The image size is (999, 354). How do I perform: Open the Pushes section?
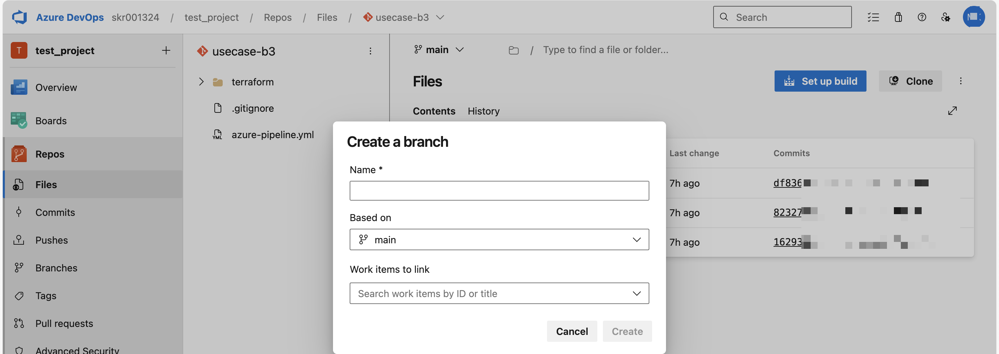[x=52, y=240]
